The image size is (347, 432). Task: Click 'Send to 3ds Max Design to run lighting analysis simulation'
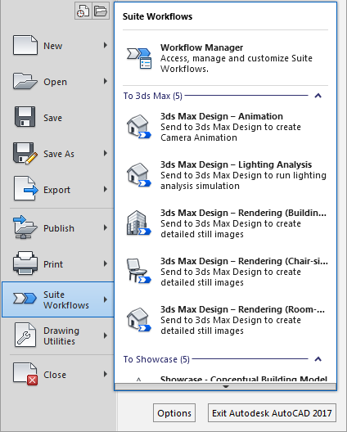tap(243, 181)
